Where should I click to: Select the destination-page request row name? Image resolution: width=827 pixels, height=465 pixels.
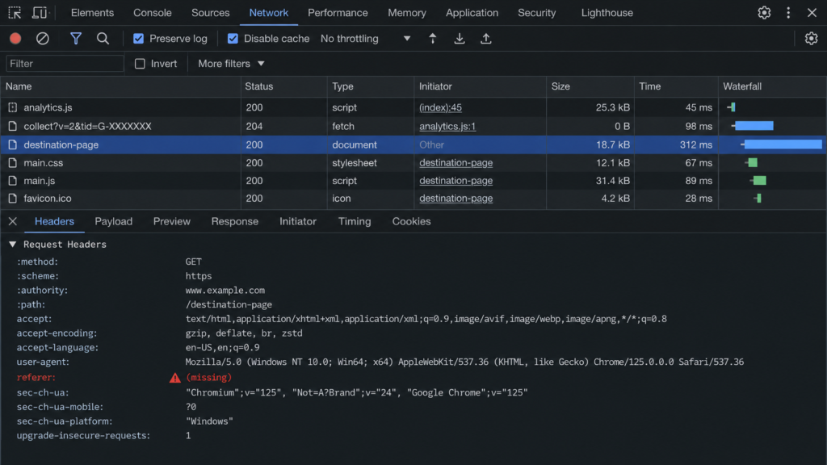(61, 145)
